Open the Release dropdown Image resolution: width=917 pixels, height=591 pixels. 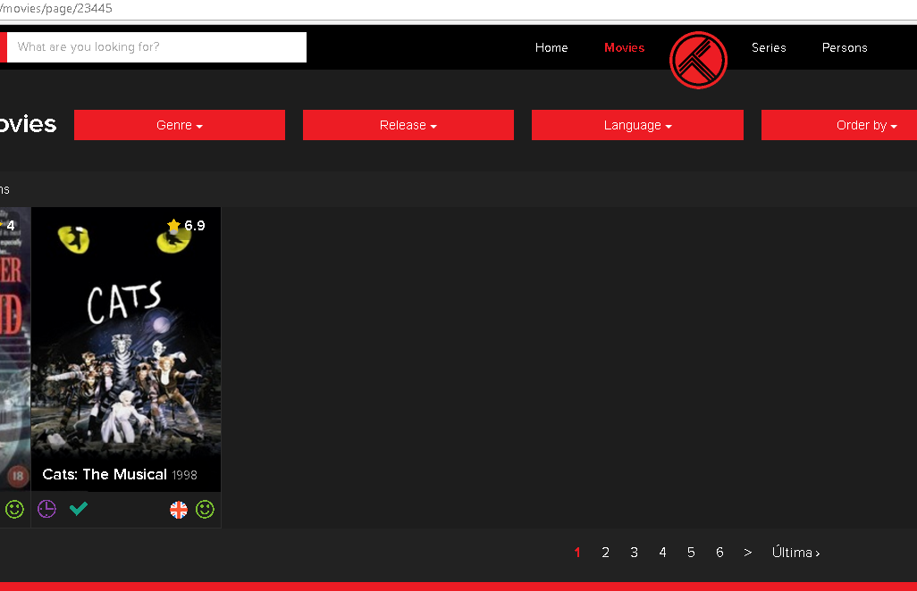pos(408,125)
